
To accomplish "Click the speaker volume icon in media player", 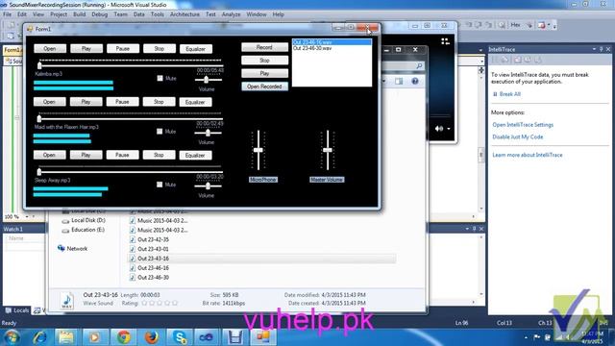I will click(439, 128).
